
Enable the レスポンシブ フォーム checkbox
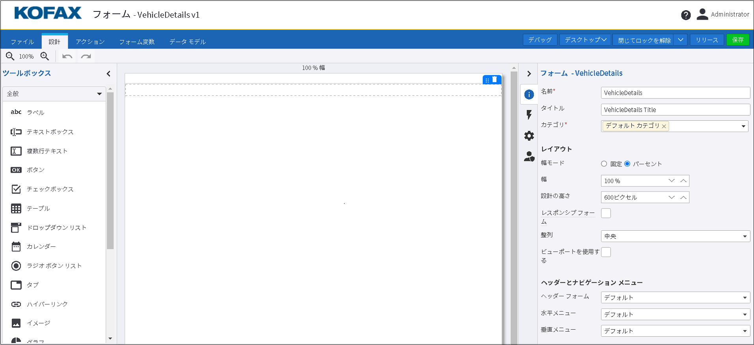point(606,213)
